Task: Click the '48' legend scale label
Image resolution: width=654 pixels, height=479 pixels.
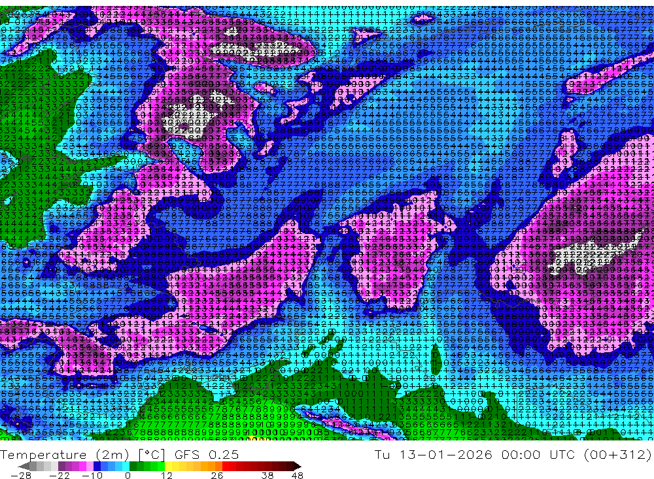Action: (298, 476)
